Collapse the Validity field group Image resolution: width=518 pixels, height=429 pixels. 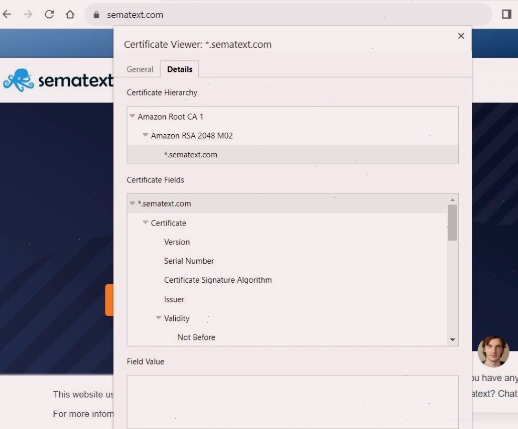click(x=158, y=318)
